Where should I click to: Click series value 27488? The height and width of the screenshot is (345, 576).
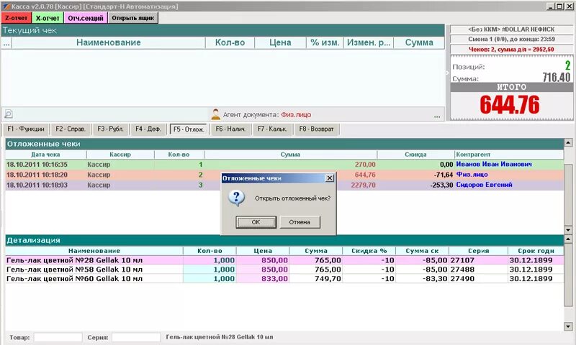[x=462, y=270]
